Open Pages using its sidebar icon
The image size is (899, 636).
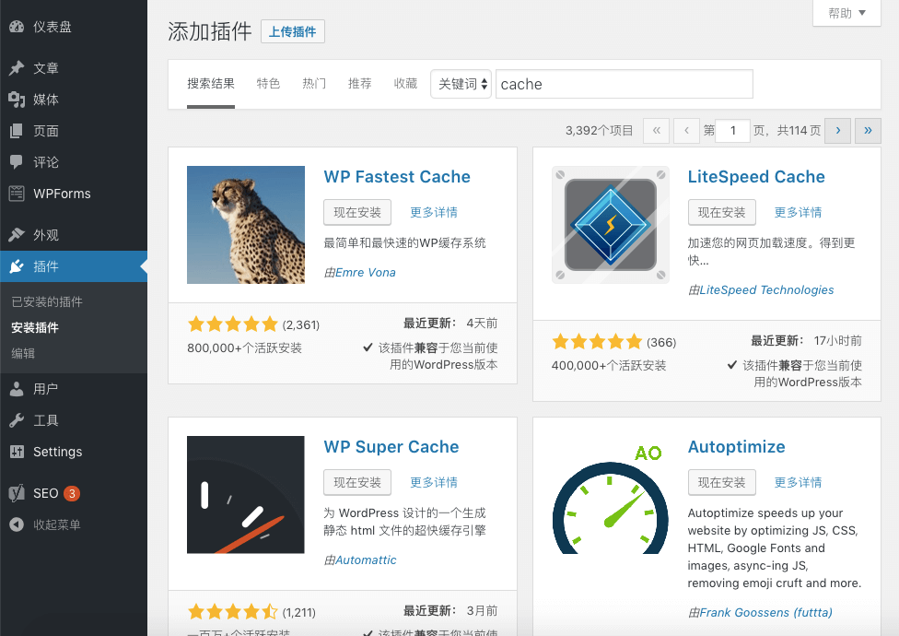coord(17,131)
